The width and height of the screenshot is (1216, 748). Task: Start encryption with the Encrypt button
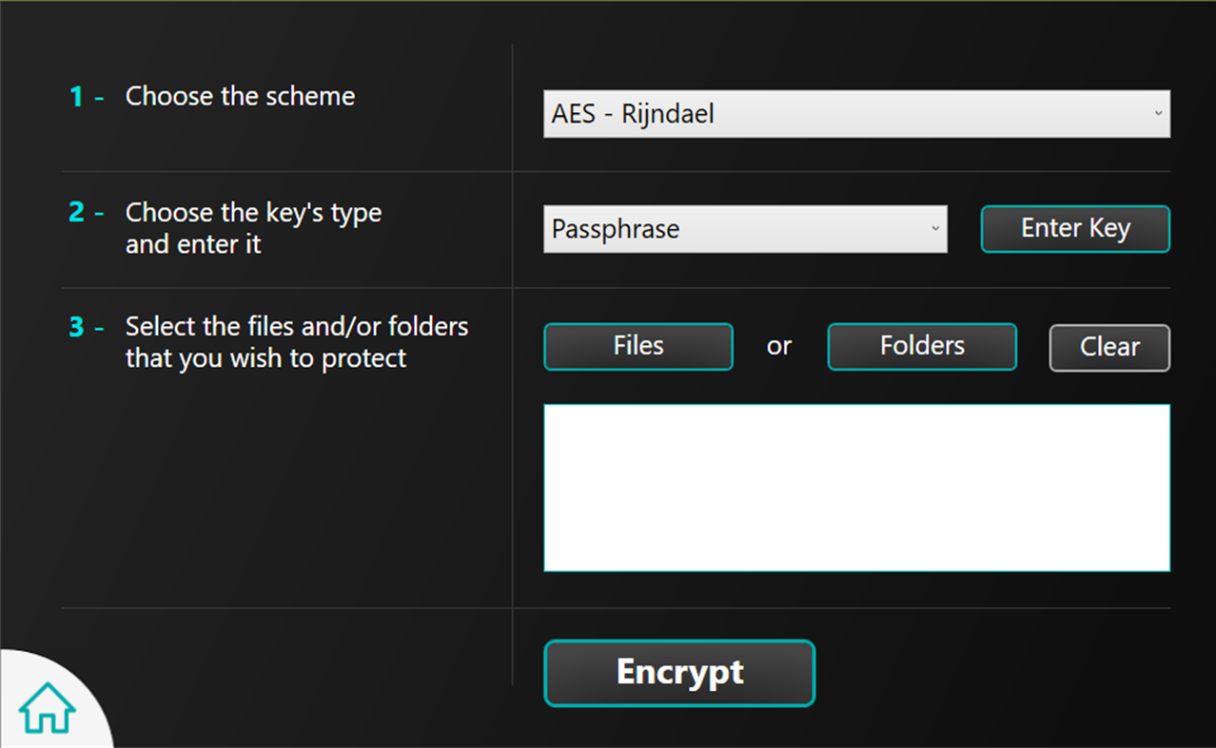679,673
